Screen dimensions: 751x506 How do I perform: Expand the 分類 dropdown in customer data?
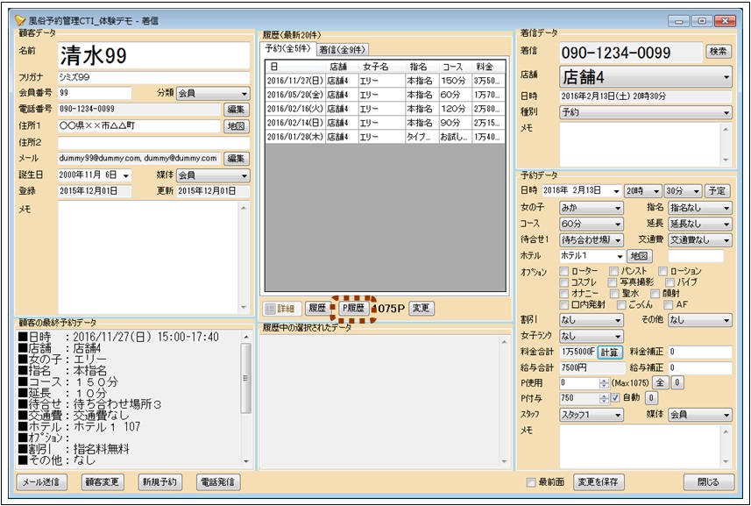(x=213, y=93)
